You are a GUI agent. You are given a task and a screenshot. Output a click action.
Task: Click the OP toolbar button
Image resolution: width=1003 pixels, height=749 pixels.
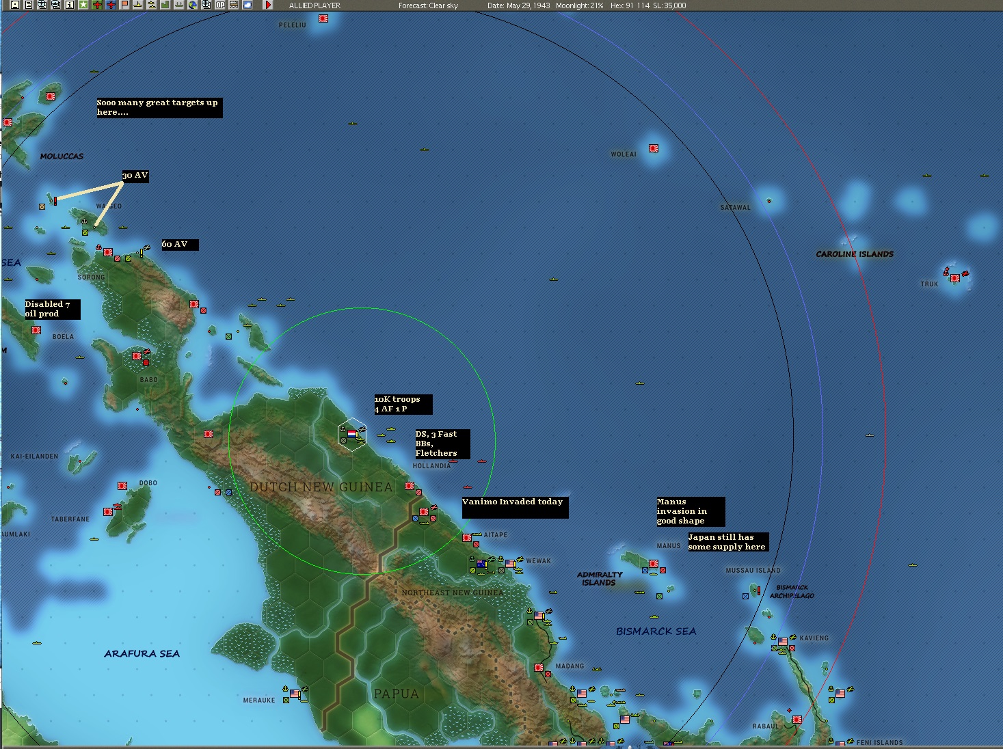220,5
